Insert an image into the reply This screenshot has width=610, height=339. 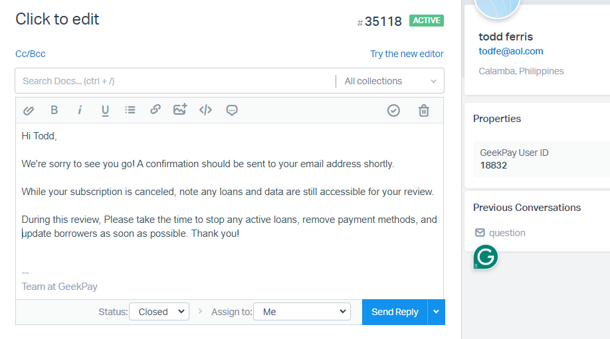pos(180,109)
